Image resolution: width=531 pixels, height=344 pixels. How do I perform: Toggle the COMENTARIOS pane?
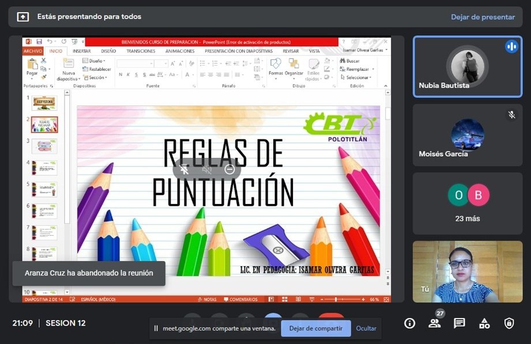pos(240,299)
